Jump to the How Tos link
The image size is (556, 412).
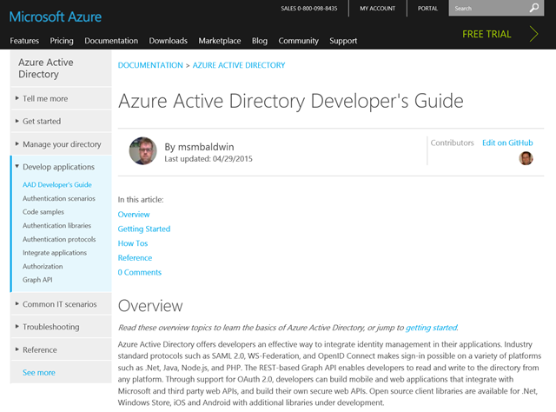(x=133, y=243)
